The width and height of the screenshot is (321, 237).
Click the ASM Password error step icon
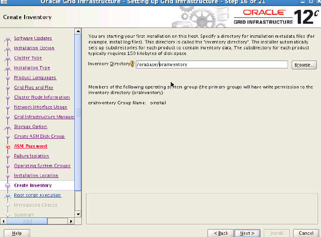pyautogui.click(x=8, y=147)
